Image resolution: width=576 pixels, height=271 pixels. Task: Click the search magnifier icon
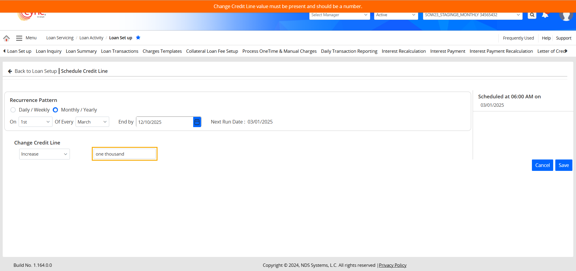click(x=532, y=15)
